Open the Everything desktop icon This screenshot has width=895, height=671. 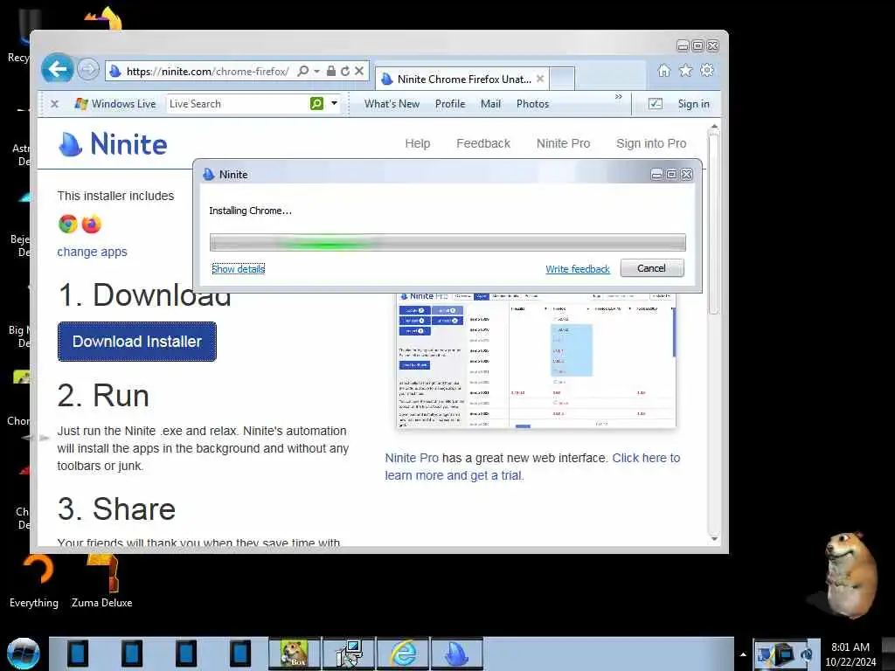pos(34,581)
